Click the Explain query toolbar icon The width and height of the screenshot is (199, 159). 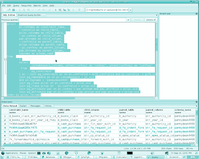[69, 10]
